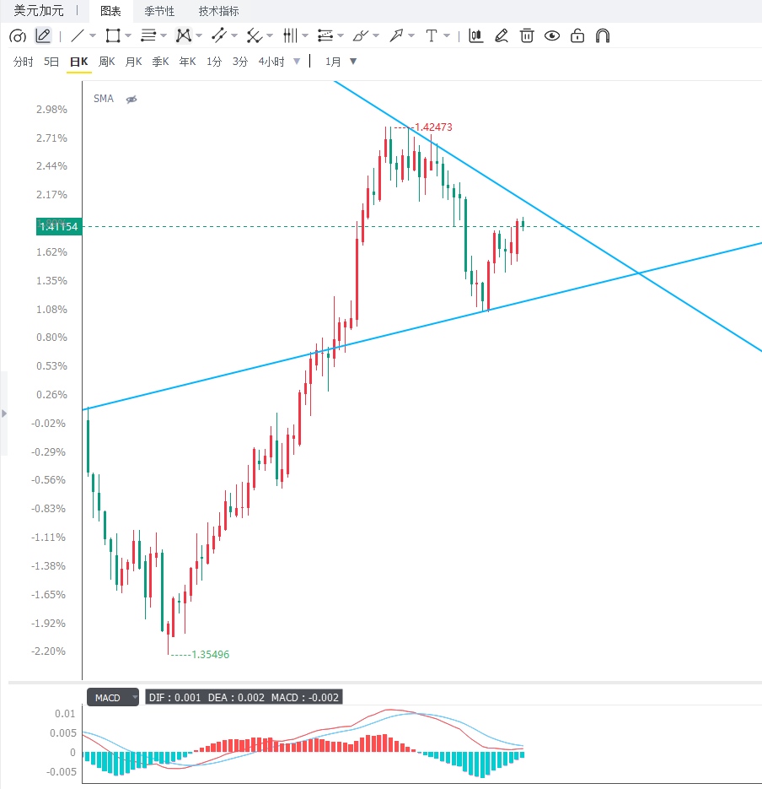This screenshot has width=762, height=789.
Task: Expand more timeframes arrow after 4小时
Action: [x=297, y=62]
